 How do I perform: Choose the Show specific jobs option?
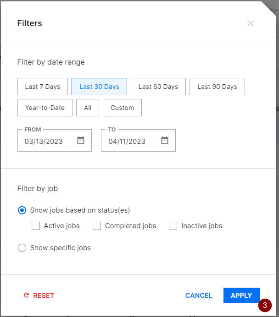pos(22,248)
